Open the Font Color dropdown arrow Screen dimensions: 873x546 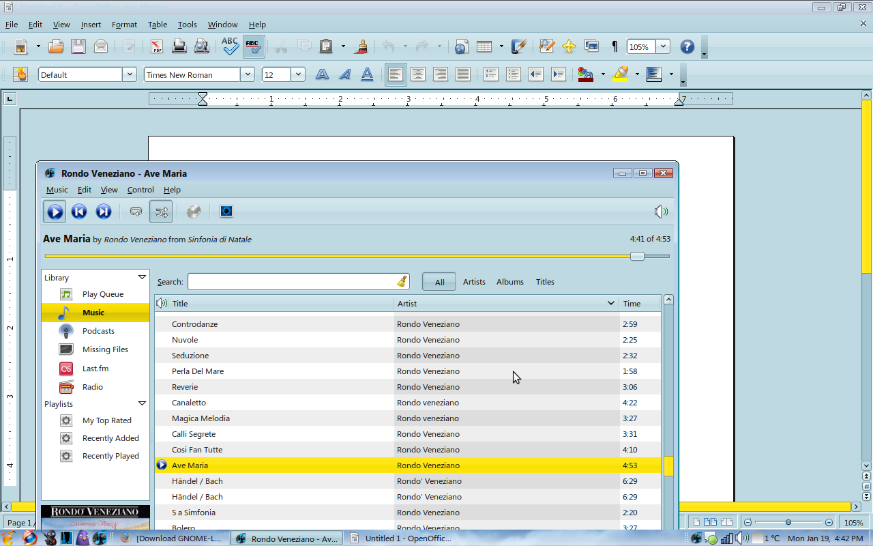[602, 74]
